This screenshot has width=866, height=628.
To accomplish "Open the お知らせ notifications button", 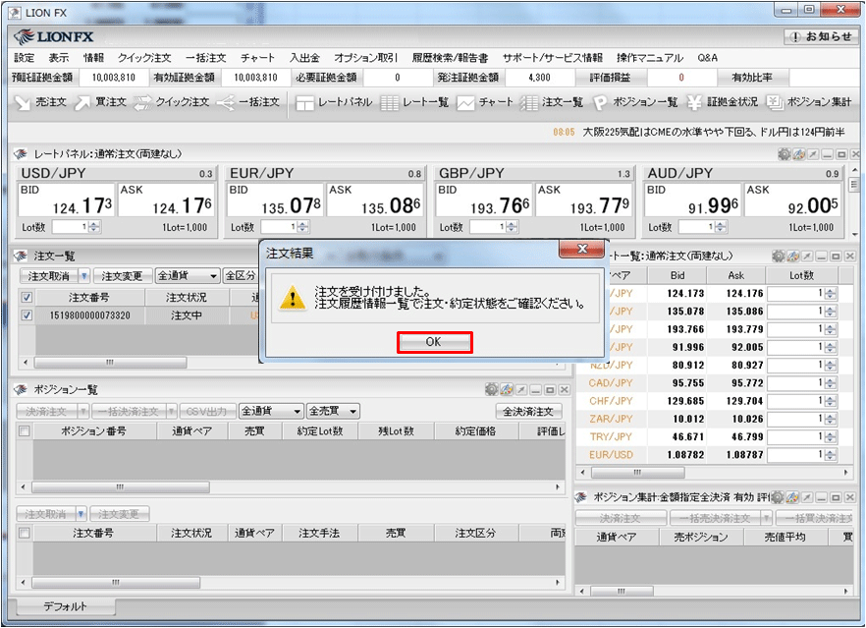I will 821,37.
